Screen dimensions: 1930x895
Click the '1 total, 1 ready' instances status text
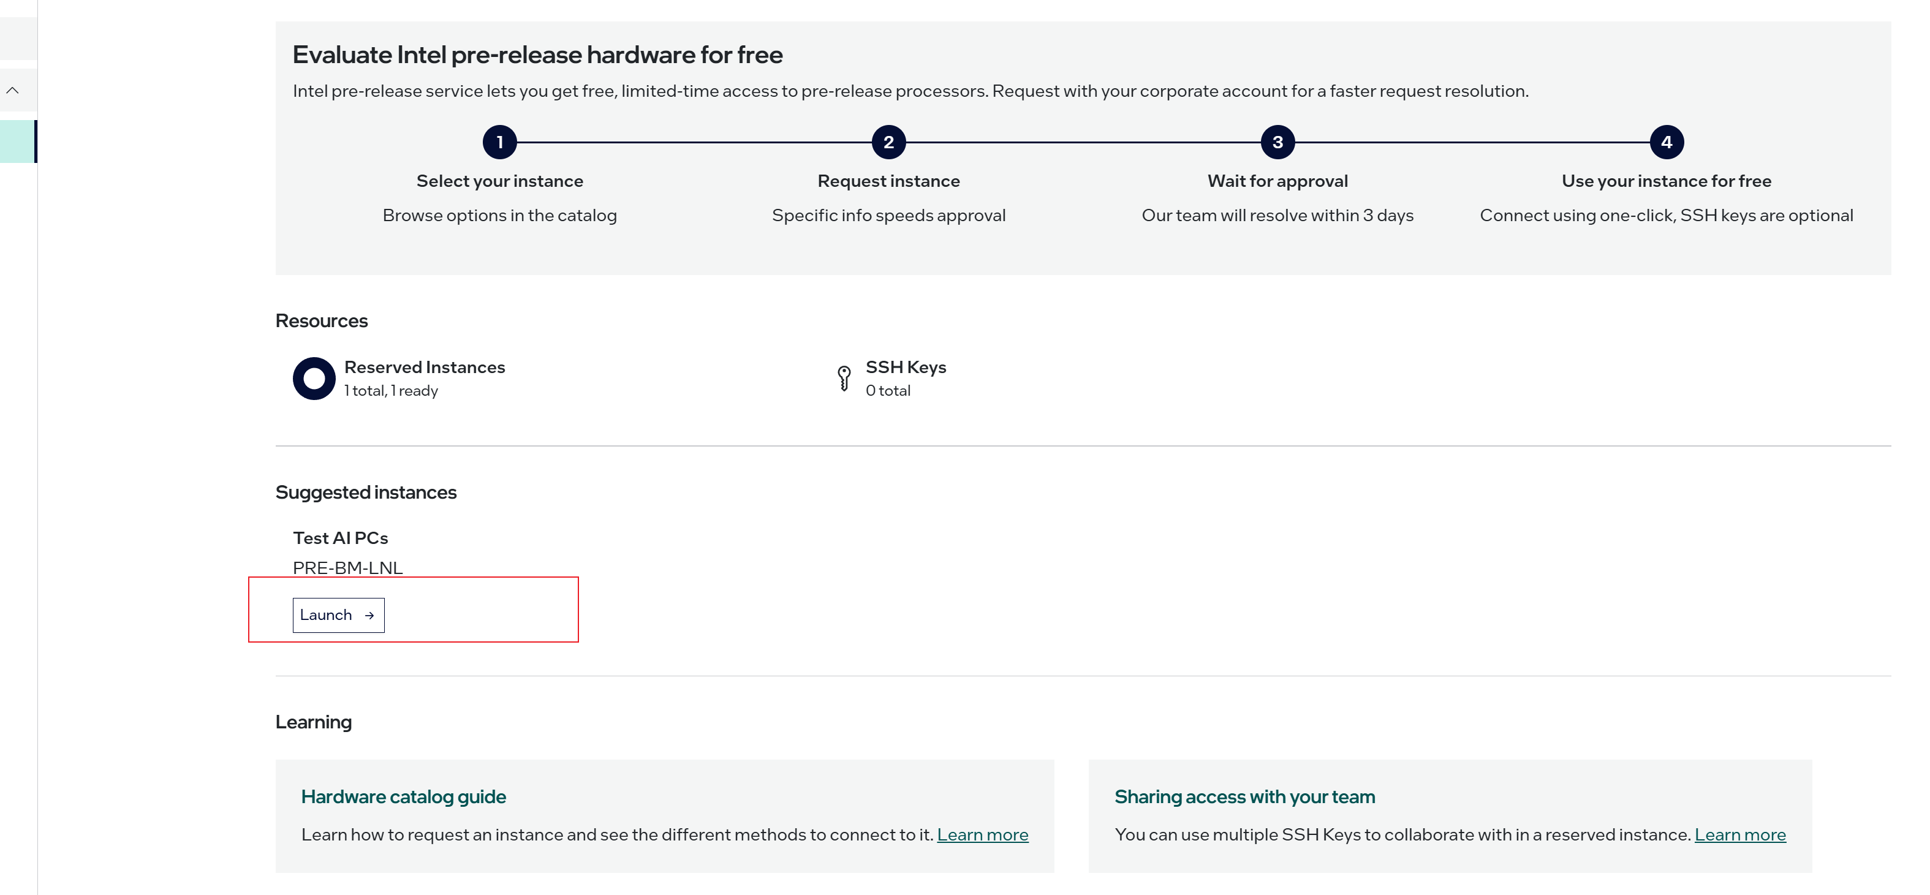click(391, 391)
